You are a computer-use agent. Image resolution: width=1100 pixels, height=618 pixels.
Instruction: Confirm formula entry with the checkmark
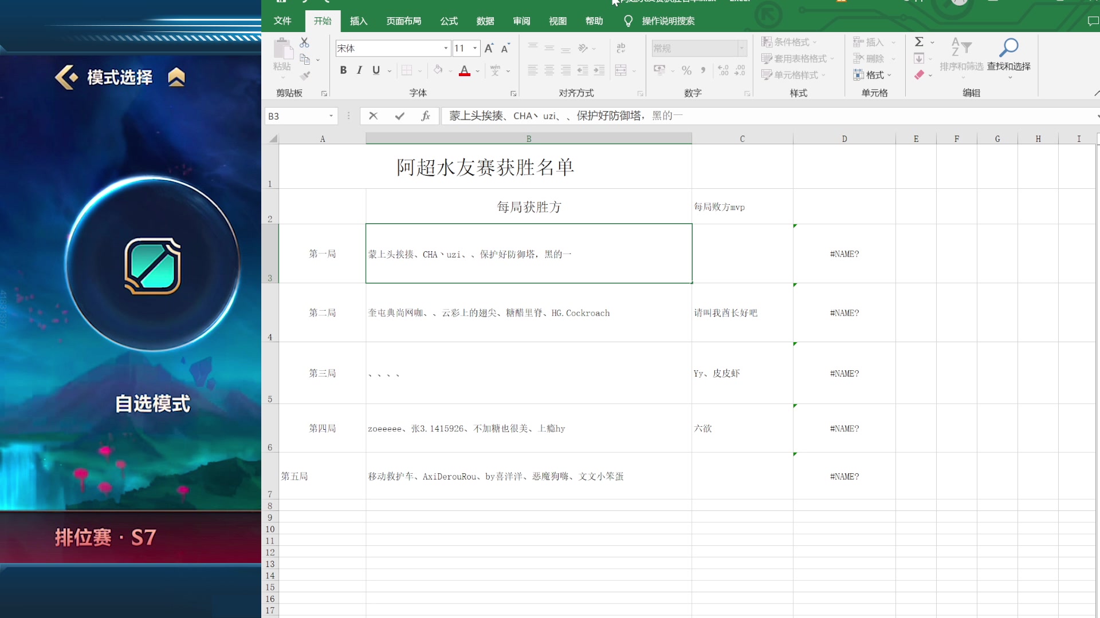tap(399, 116)
